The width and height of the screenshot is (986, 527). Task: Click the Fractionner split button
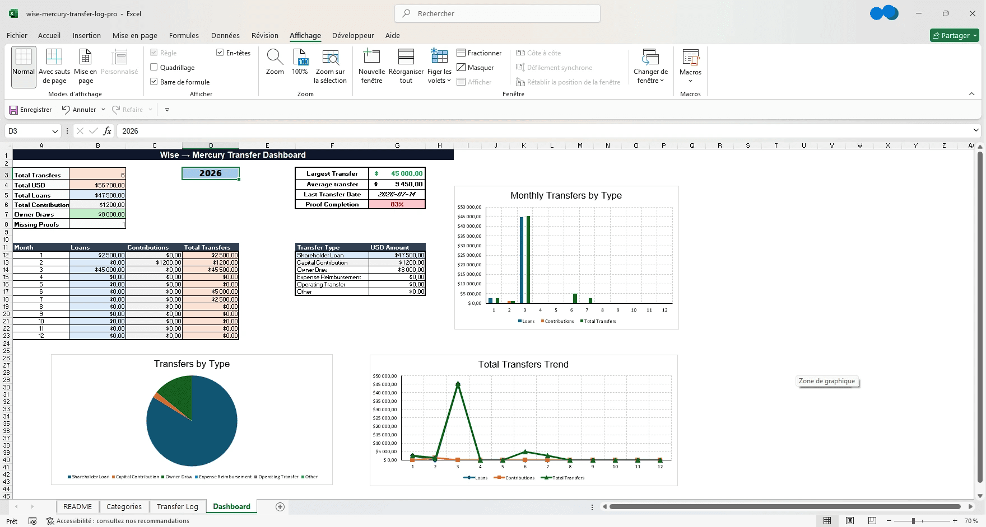click(x=479, y=53)
